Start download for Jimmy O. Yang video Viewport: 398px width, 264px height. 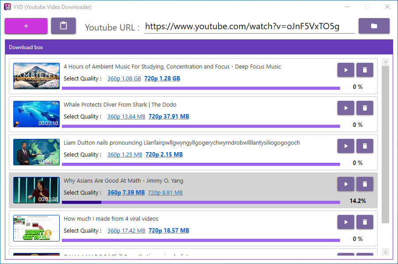346,184
